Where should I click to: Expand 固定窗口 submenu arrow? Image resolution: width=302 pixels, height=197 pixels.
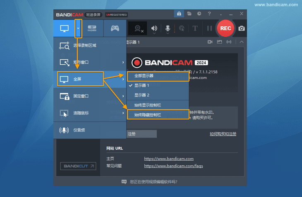coord(123,96)
